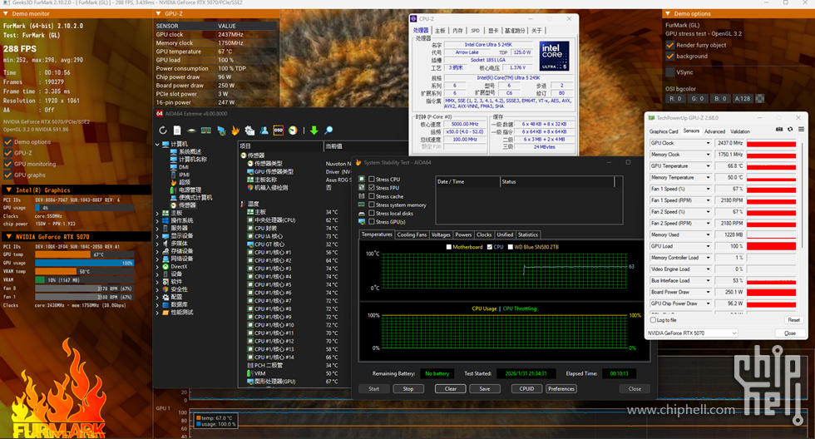Click AIDA64 CPU chip toolbar icon

coord(192,131)
